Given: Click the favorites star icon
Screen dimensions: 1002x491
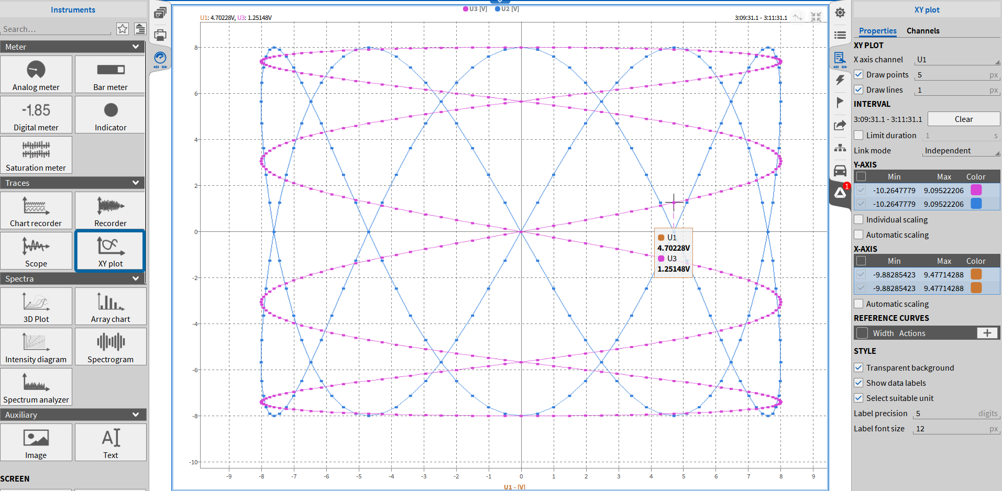Looking at the screenshot, I should [123, 29].
